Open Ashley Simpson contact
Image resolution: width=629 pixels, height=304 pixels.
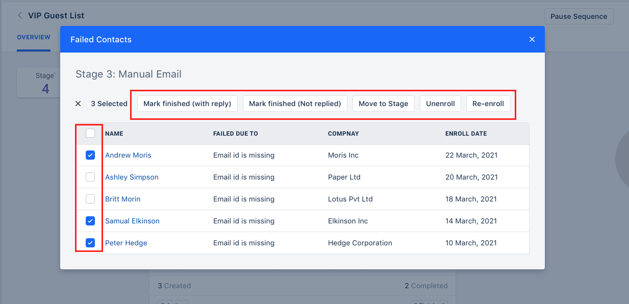click(132, 177)
